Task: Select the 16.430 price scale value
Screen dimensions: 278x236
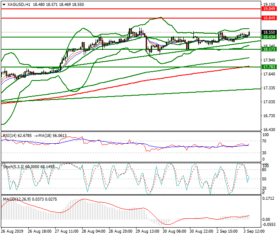Action: (269, 130)
